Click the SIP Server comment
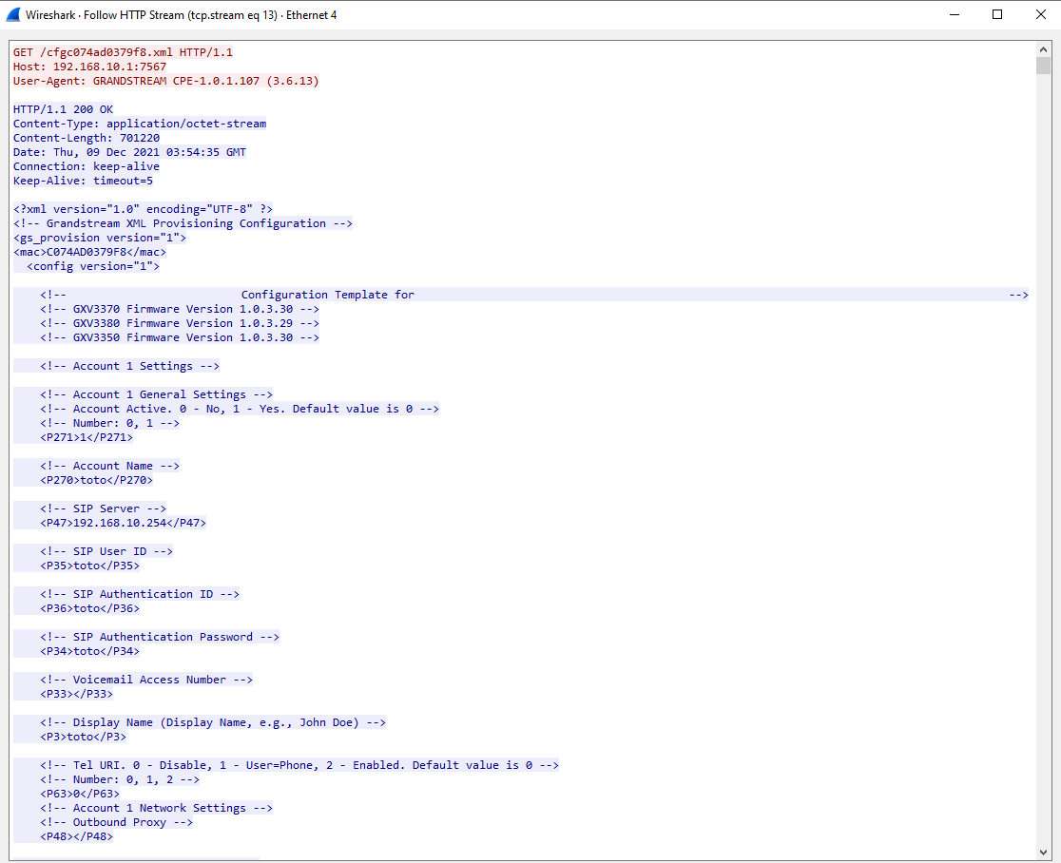Screen dimensions: 1061x863 pyautogui.click(x=103, y=508)
